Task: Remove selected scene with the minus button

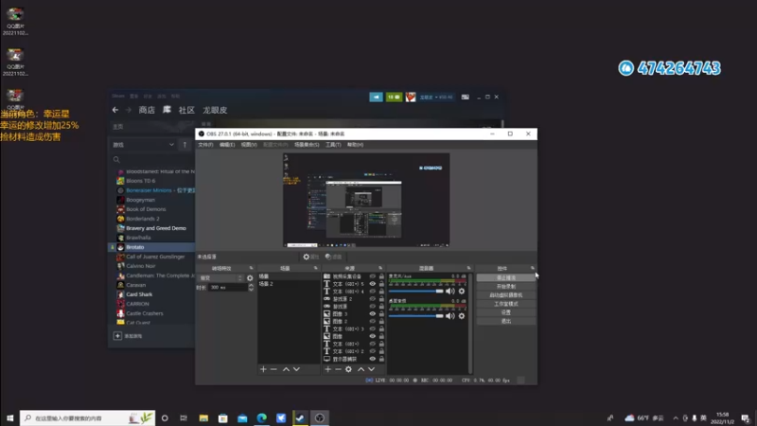Action: [x=273, y=369]
